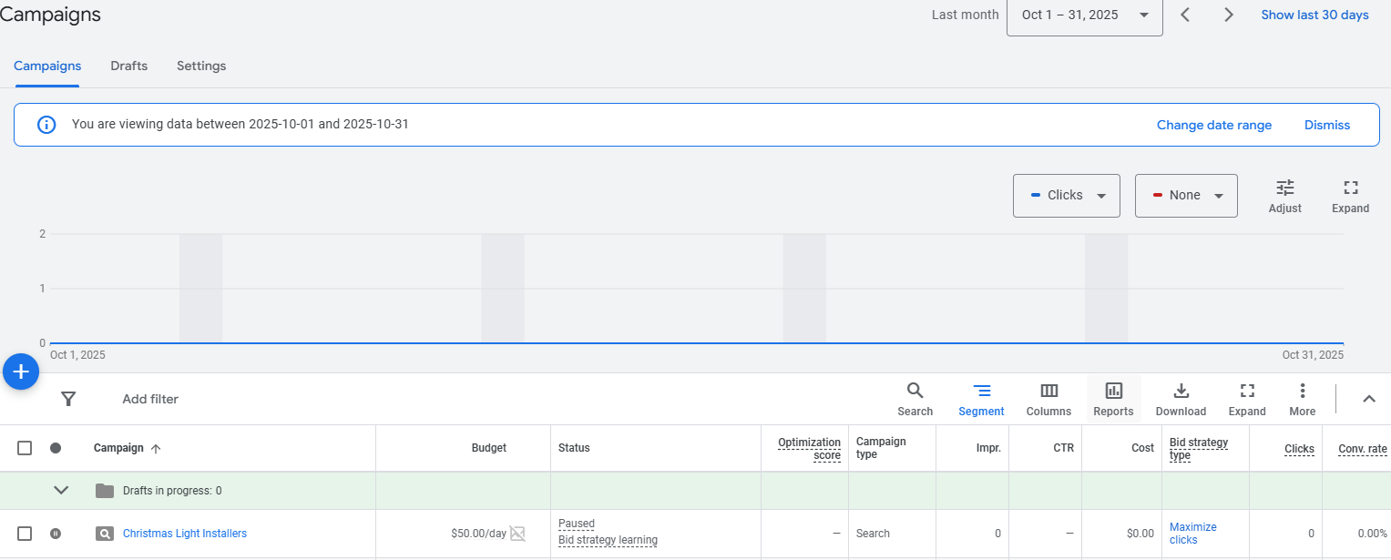
Task: Dismiss the date range notification
Action: [x=1326, y=126]
